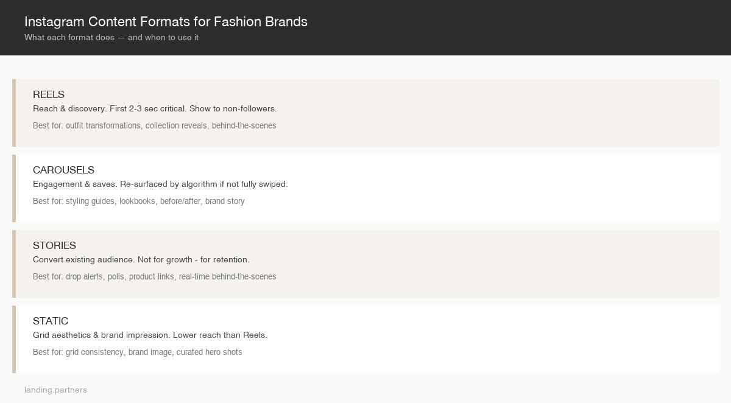Select the CAROUSELS heading
Image resolution: width=731 pixels, height=403 pixels.
[63, 170]
